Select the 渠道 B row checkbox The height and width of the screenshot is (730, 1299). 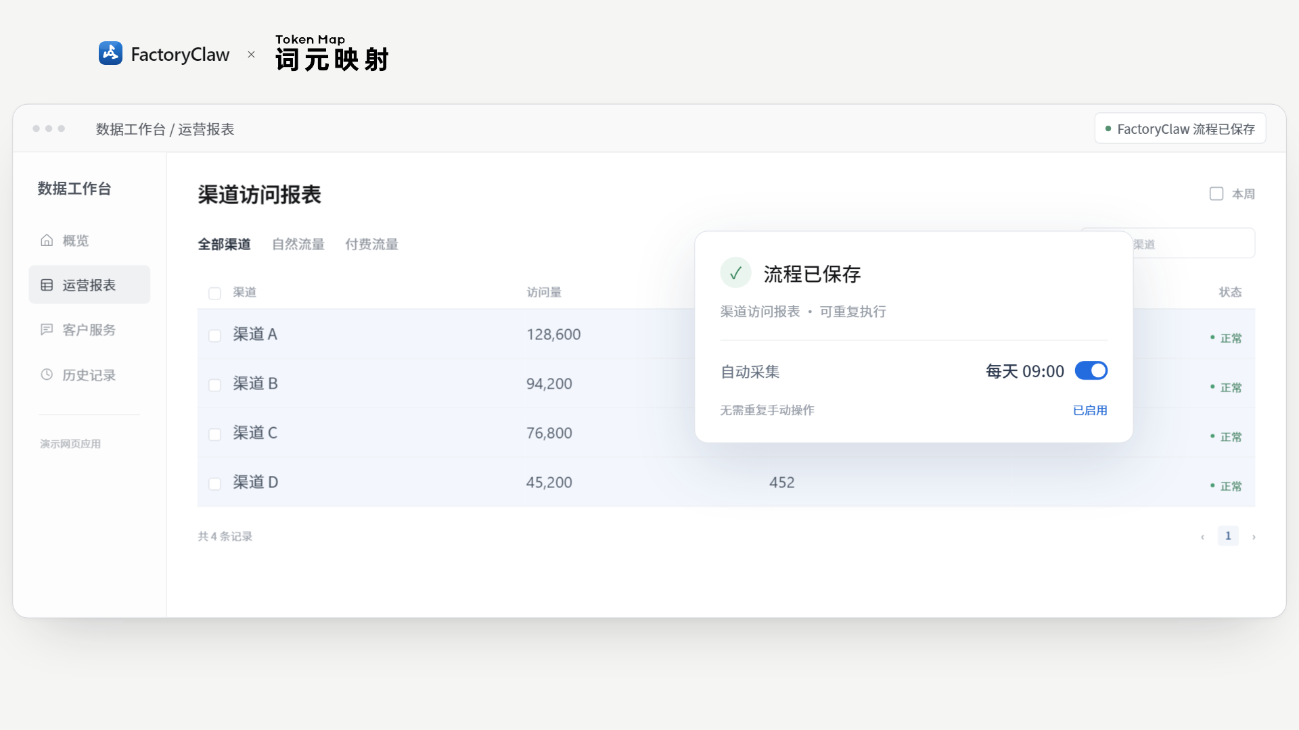click(x=214, y=385)
